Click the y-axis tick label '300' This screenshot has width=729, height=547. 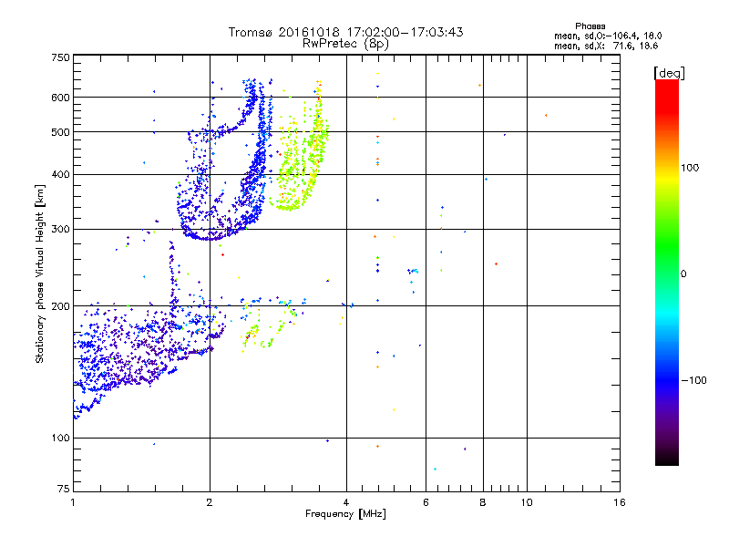click(60, 230)
